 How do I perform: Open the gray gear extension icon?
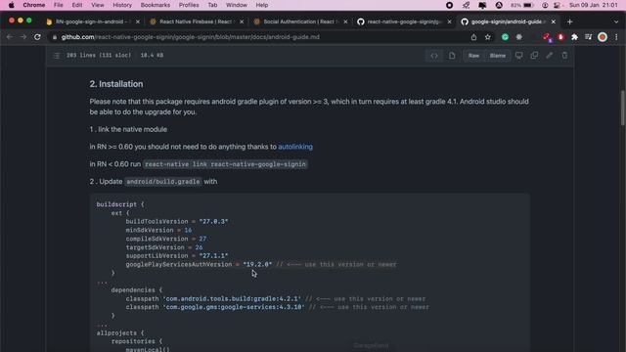[518, 37]
